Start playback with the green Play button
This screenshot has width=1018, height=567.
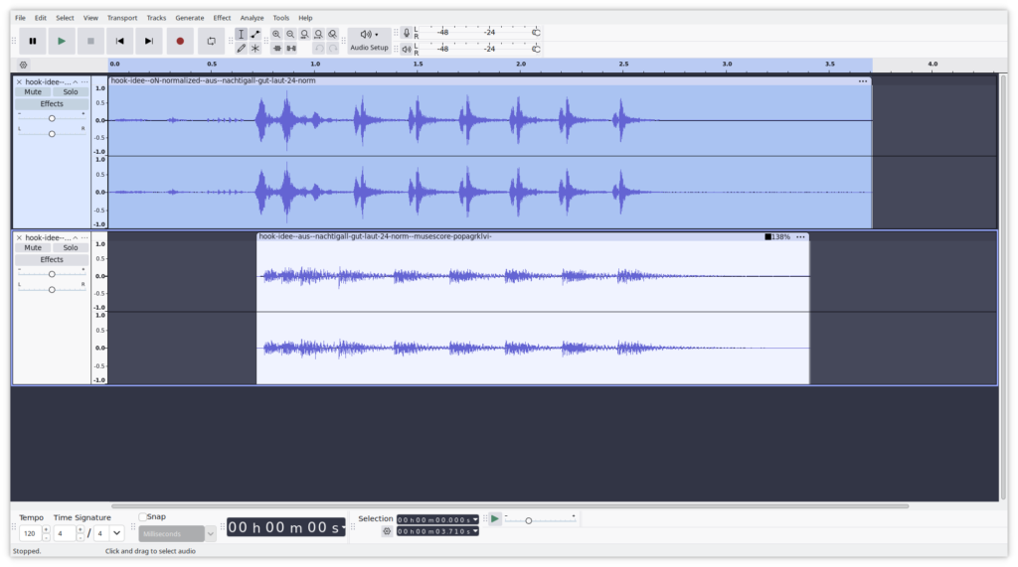[x=61, y=41]
